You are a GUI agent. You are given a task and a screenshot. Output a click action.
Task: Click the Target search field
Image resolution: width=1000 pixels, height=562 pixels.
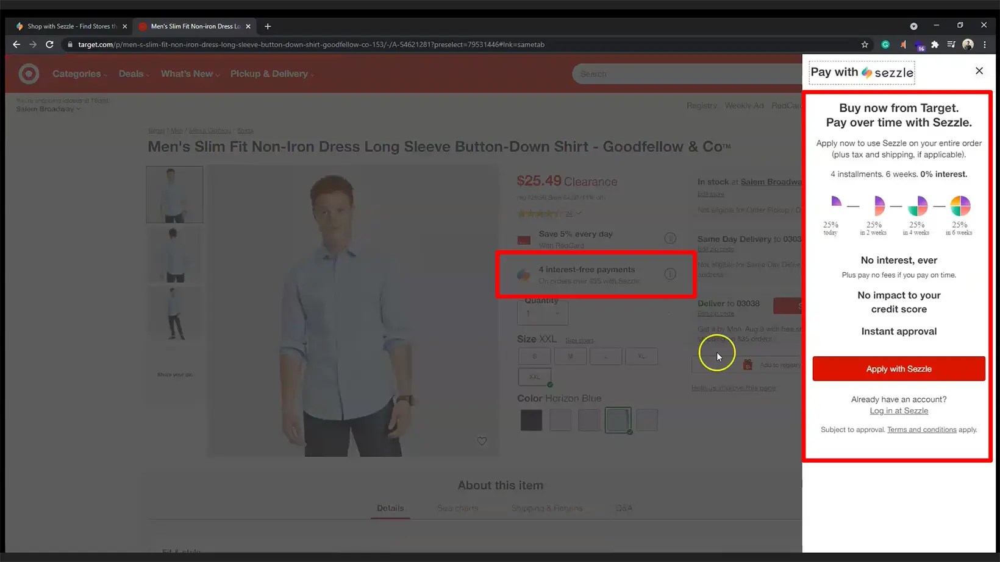click(687, 74)
